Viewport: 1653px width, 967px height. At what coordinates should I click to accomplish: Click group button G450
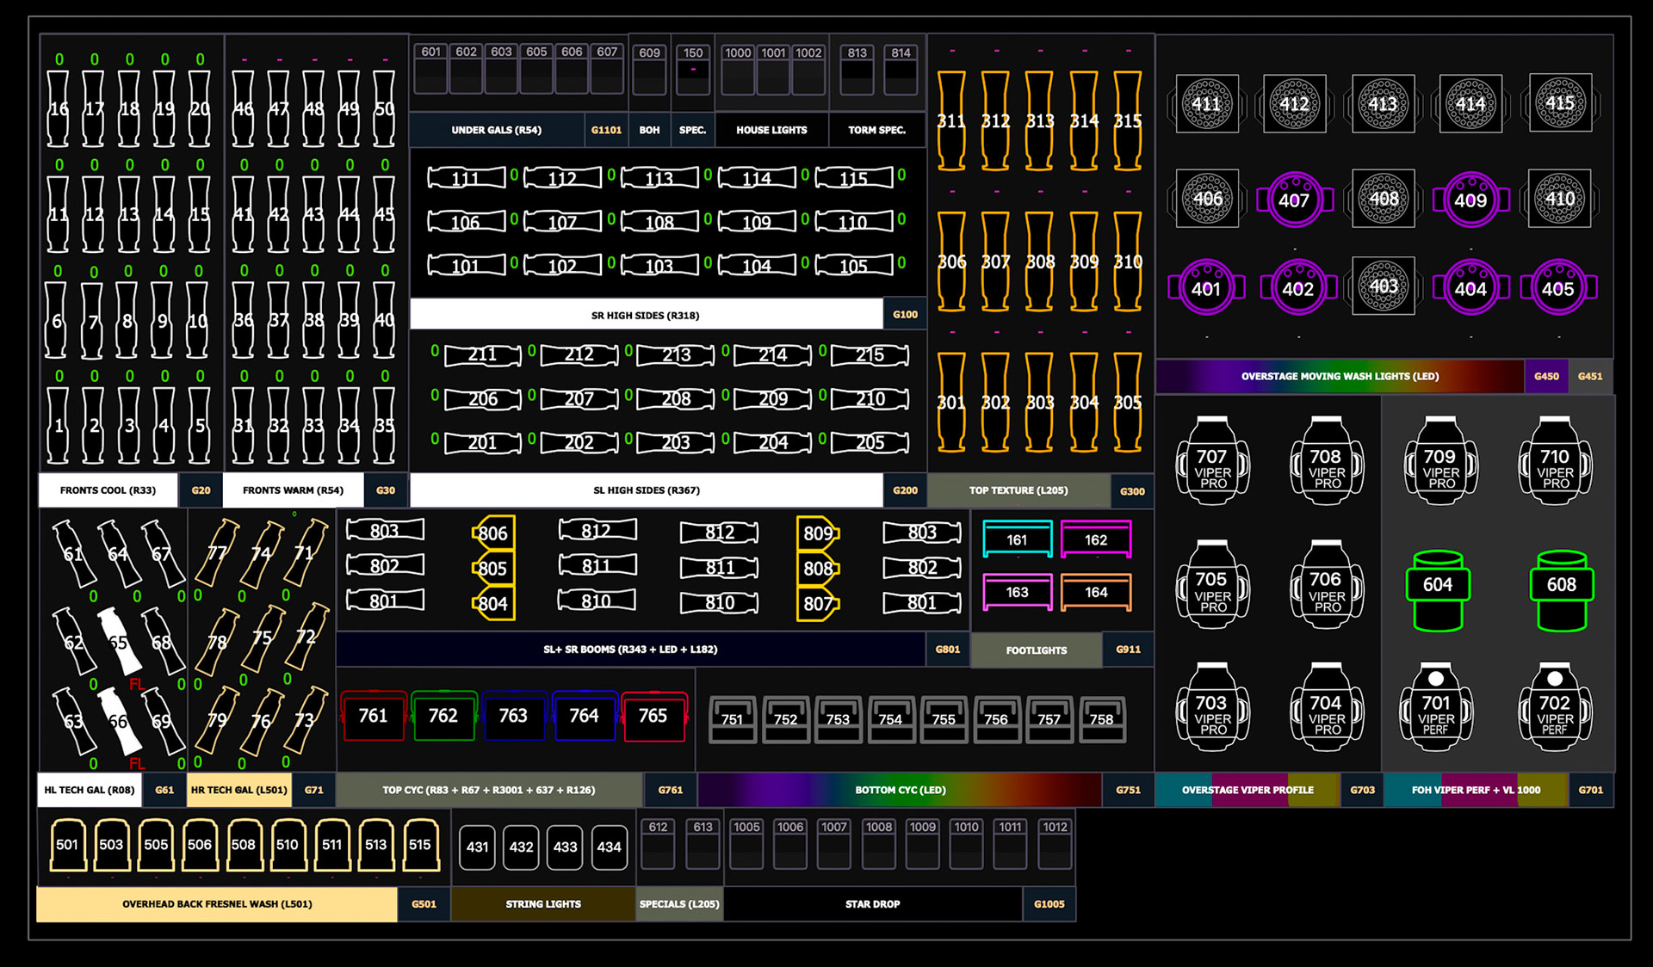click(1546, 376)
